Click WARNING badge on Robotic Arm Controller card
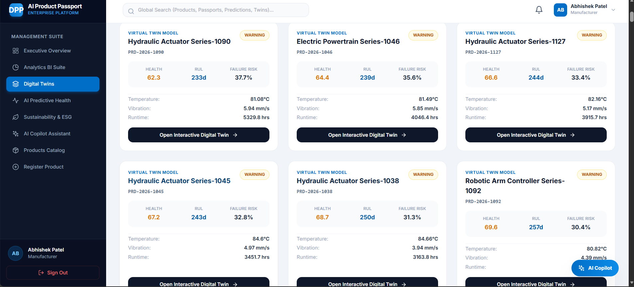 592,175
